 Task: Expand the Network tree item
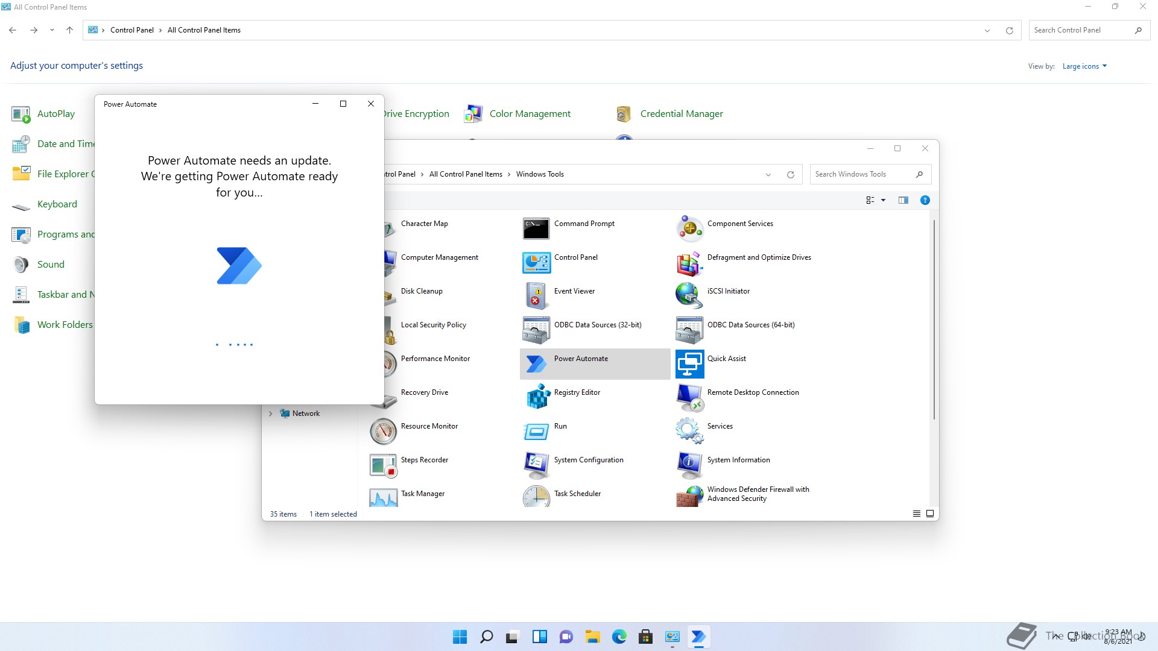click(270, 414)
